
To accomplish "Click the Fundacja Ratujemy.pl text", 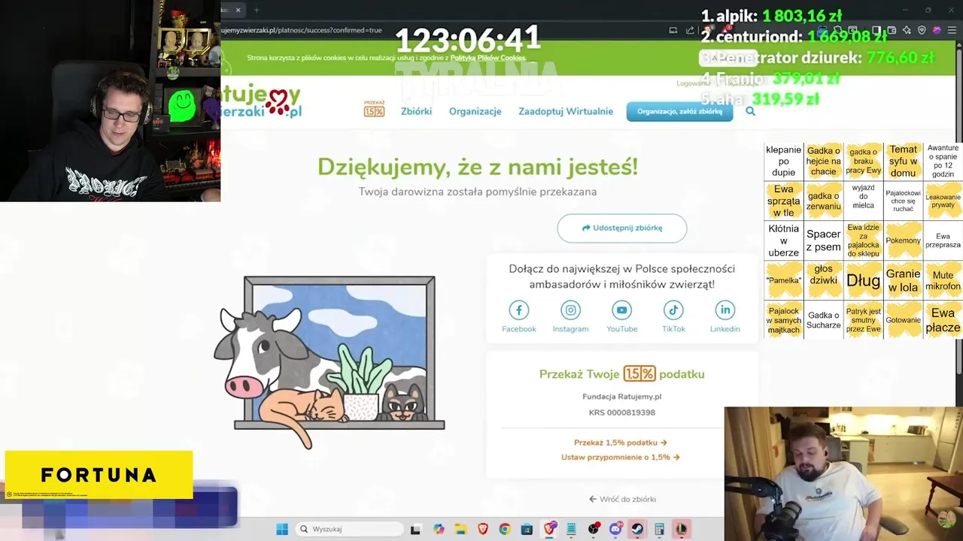I will coord(621,397).
